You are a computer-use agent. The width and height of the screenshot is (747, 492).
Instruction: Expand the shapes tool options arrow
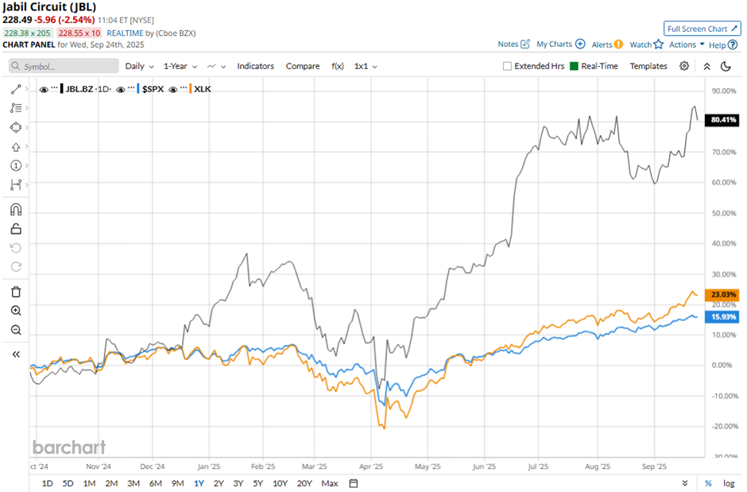pyautogui.click(x=27, y=127)
